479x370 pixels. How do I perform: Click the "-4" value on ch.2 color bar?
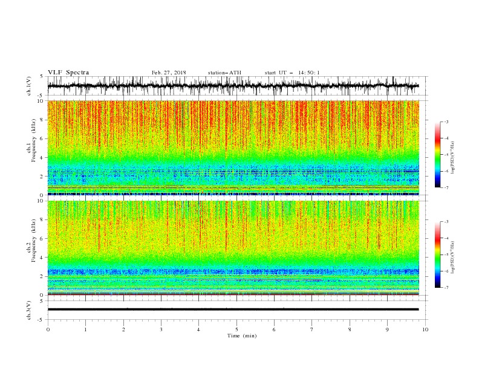click(446, 238)
